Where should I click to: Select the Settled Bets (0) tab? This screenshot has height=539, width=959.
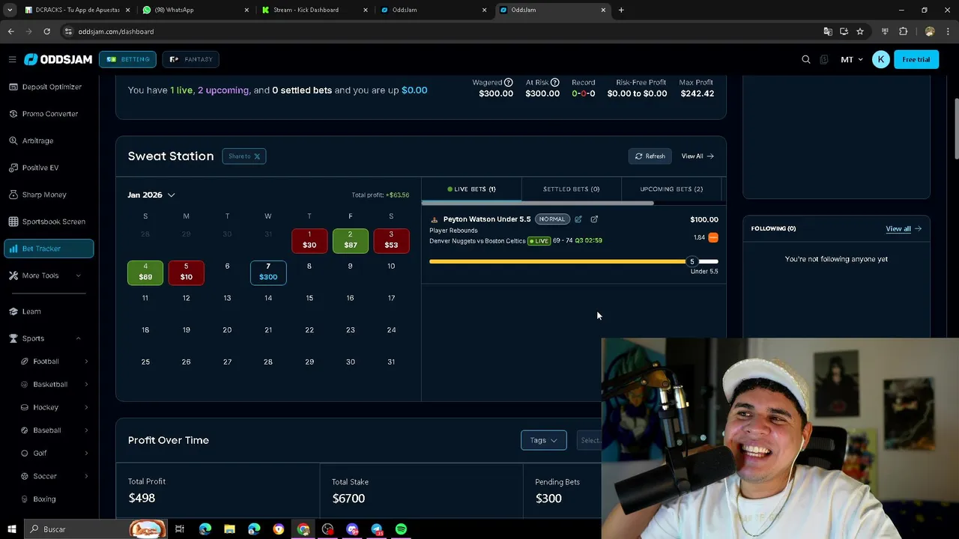(x=571, y=189)
